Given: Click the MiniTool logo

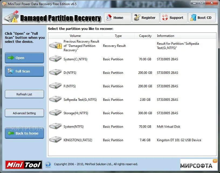Looking at the screenshot, I should pyautogui.click(x=24, y=165).
